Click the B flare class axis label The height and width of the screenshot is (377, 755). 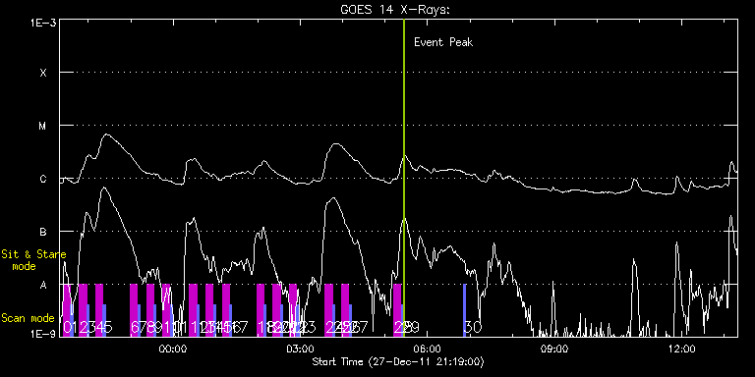click(x=43, y=232)
